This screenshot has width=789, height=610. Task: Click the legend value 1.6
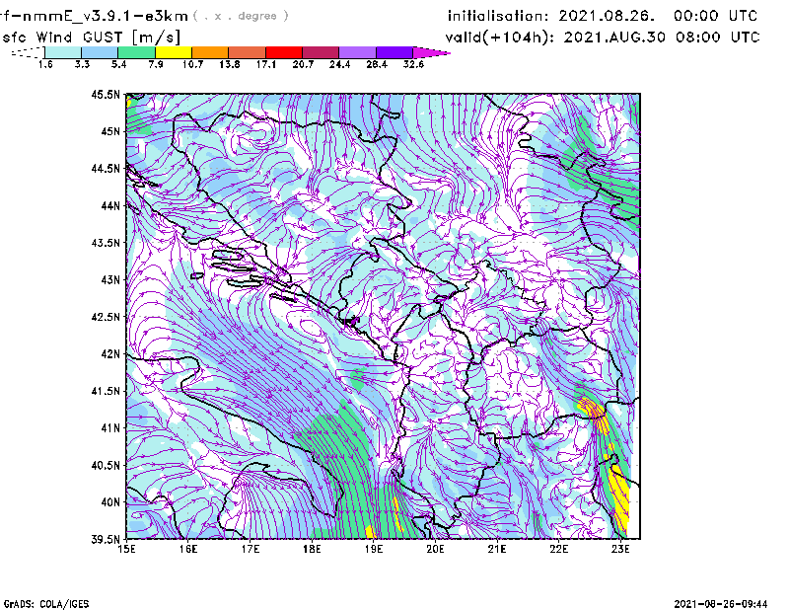(45, 64)
